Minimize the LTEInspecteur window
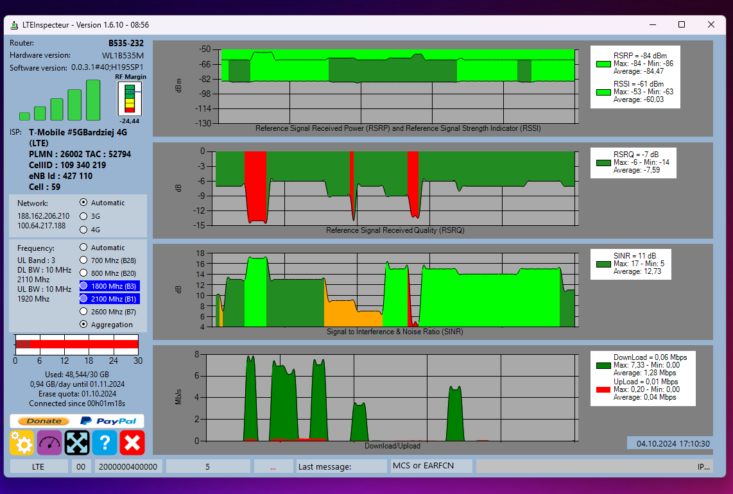The height and width of the screenshot is (494, 733). (x=653, y=25)
